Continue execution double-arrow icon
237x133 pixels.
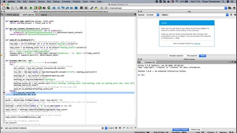[71, 8]
